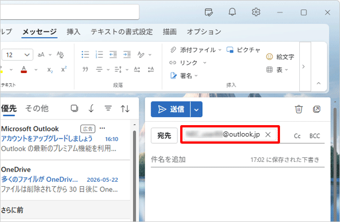This screenshot has width=340, height=222.
Task: Click the search box at the top
Action: pyautogui.click(x=69, y=12)
